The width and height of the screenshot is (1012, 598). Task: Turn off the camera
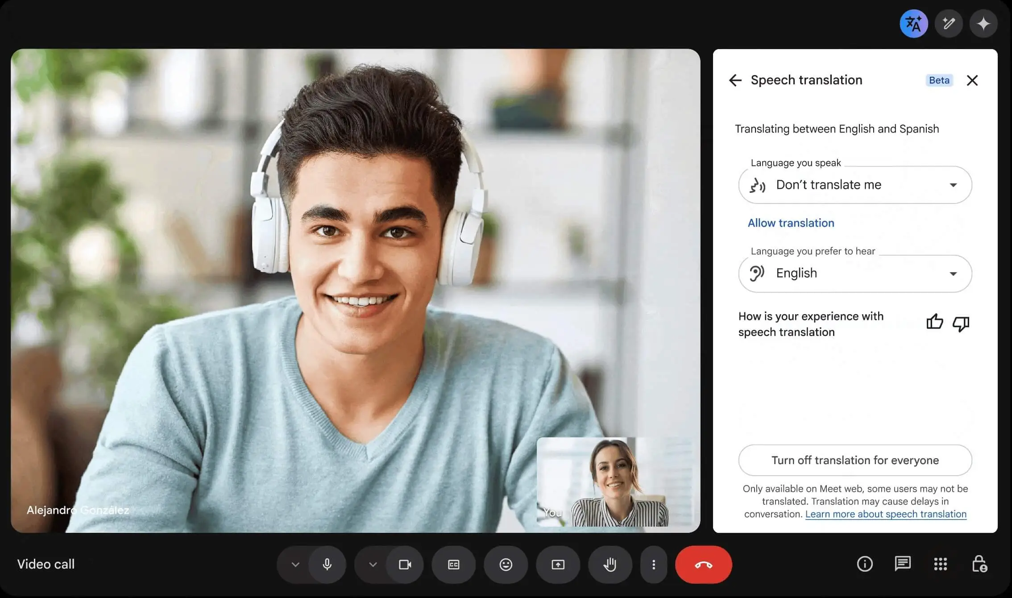point(405,565)
